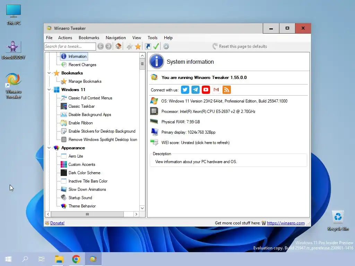Click the large System information icon
This screenshot has height=266, width=355.
click(156, 61)
